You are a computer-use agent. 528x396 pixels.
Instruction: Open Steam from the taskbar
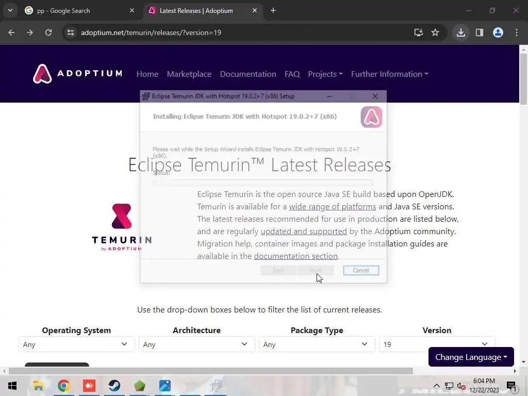pos(114,386)
